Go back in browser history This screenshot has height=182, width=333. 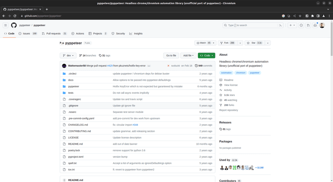click(x=4, y=16)
